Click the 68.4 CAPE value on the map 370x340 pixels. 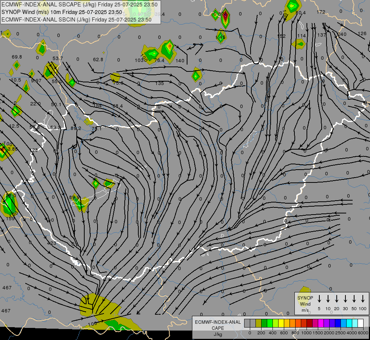(118, 106)
